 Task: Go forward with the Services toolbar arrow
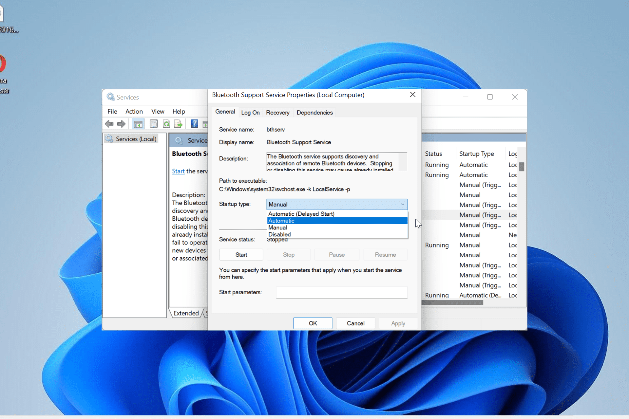coord(121,124)
